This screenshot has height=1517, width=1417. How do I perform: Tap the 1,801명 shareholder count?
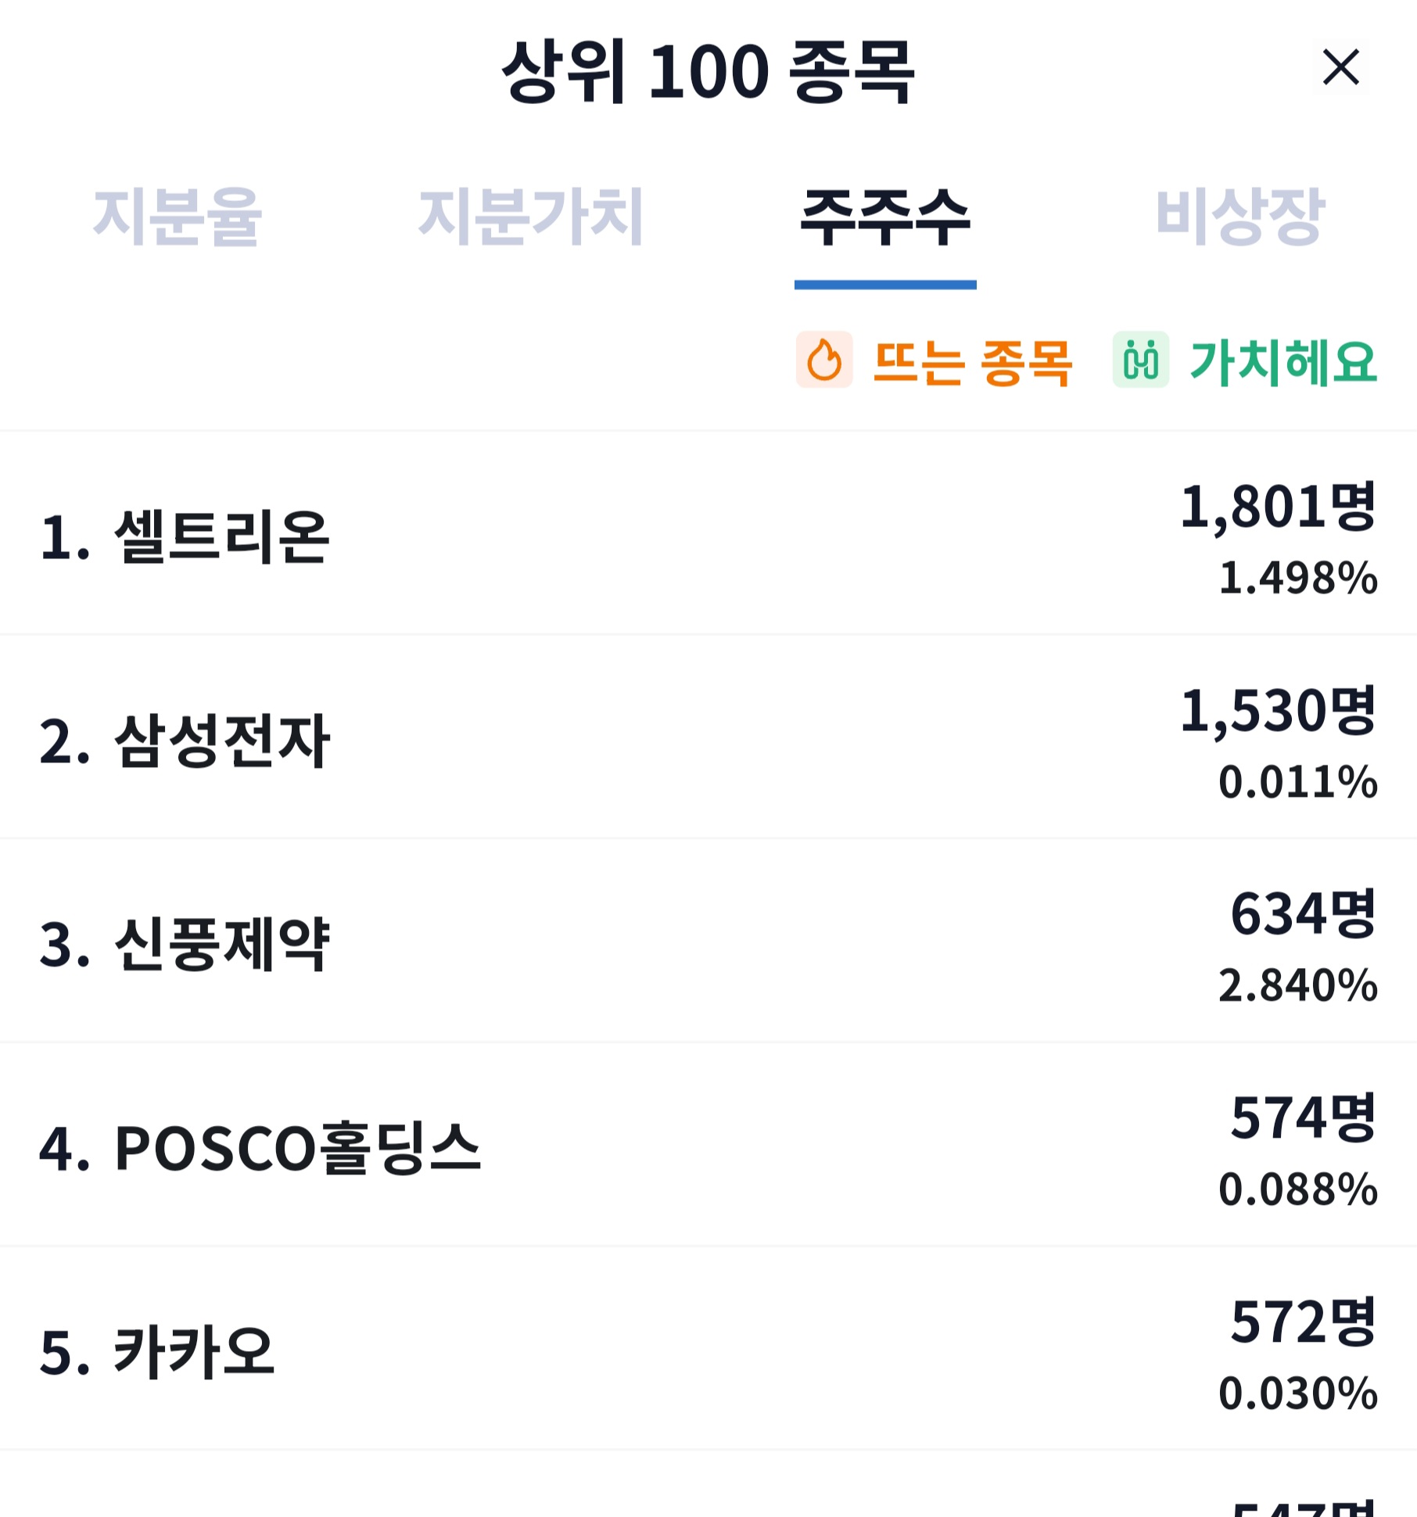pos(1278,507)
